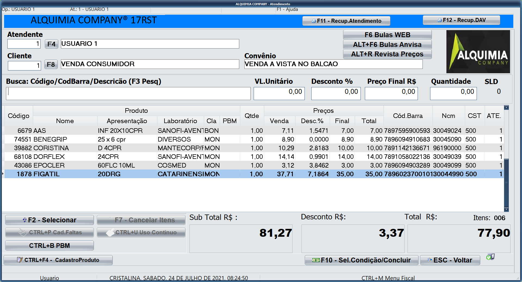Click the current row indicator arrow

click(x=3, y=174)
